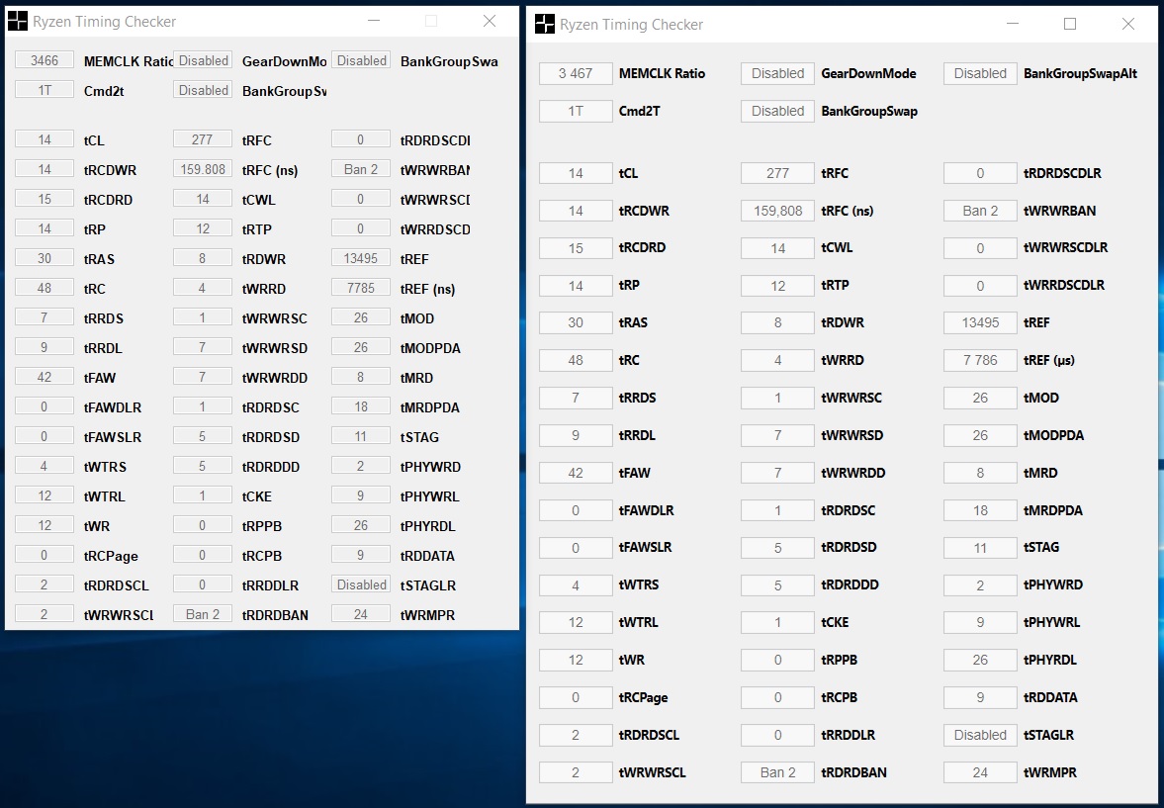
Task: Select the tRDWR value 8 in right window
Action: (x=777, y=323)
